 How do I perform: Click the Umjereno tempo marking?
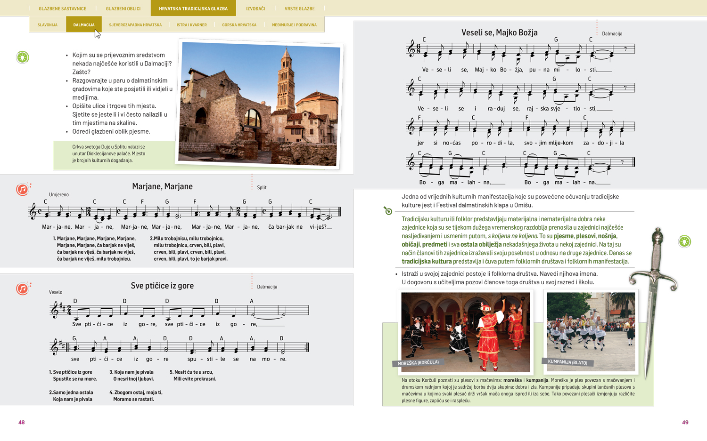[x=59, y=194]
